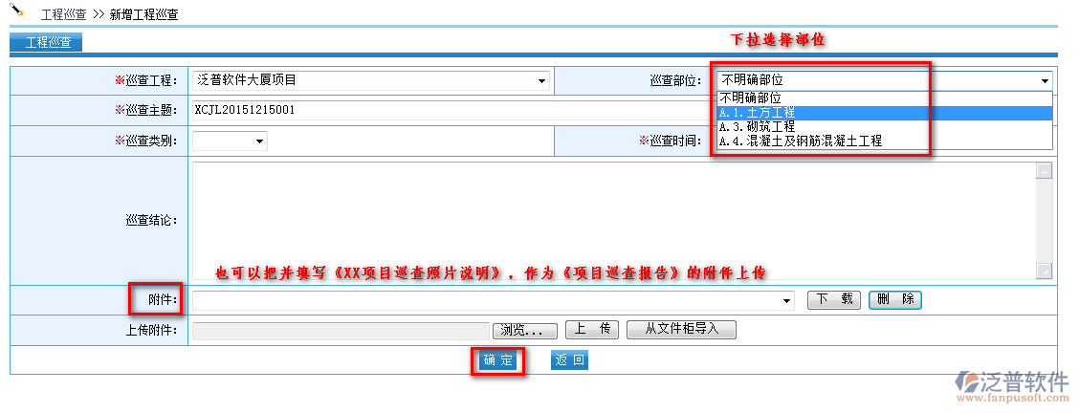Click the 确定 button
Screen dimensions: 1079x413
click(x=497, y=360)
